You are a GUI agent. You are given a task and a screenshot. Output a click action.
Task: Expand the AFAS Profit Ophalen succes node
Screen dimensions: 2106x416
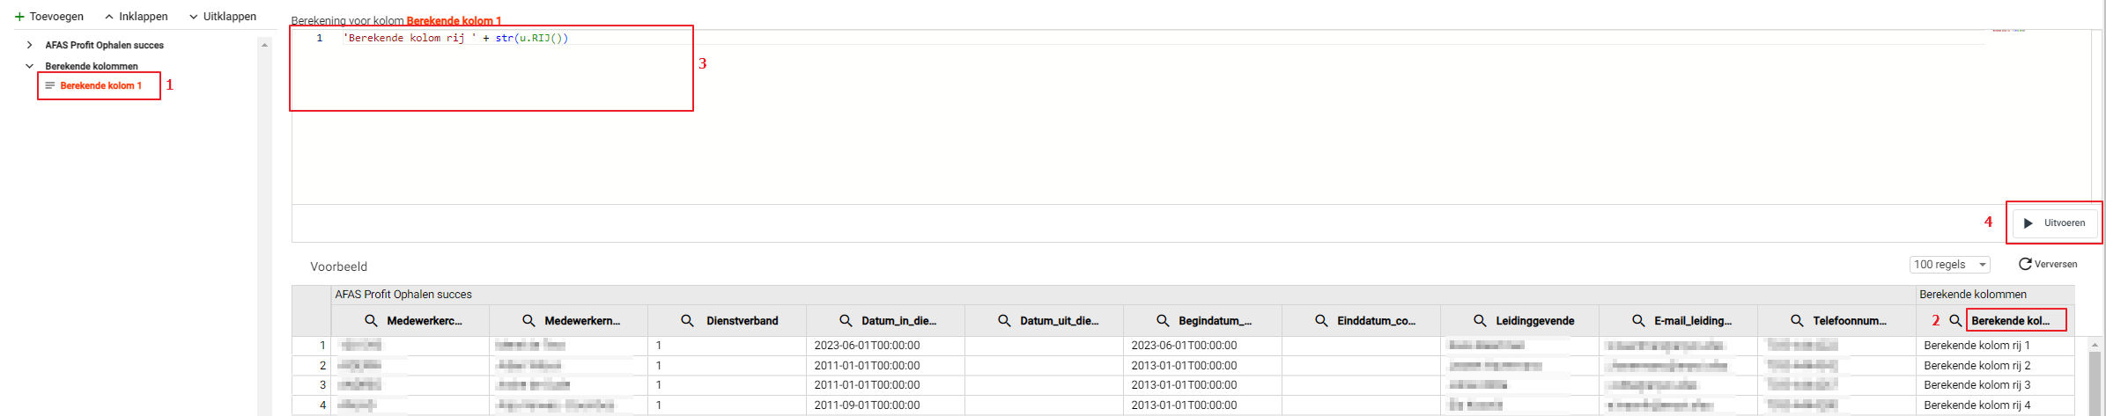29,45
